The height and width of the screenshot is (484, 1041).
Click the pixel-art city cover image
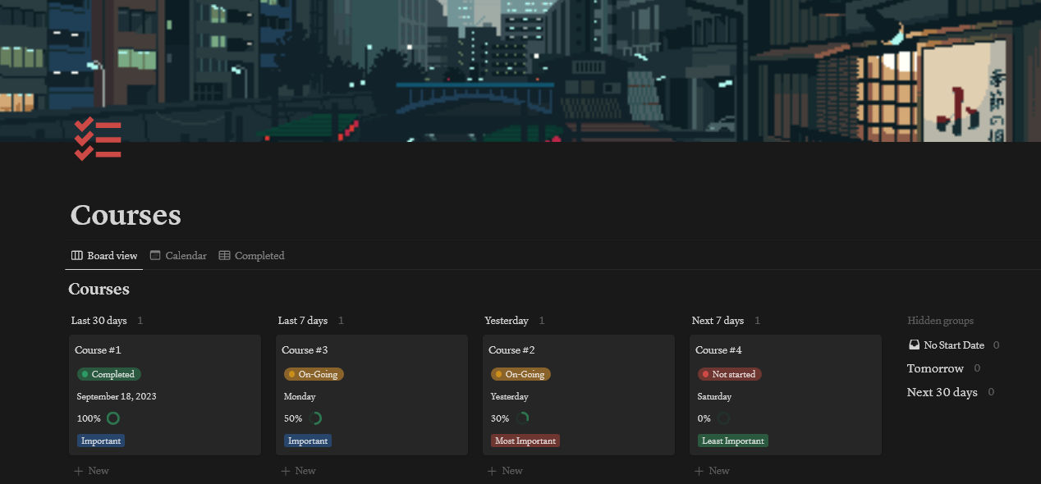click(520, 71)
